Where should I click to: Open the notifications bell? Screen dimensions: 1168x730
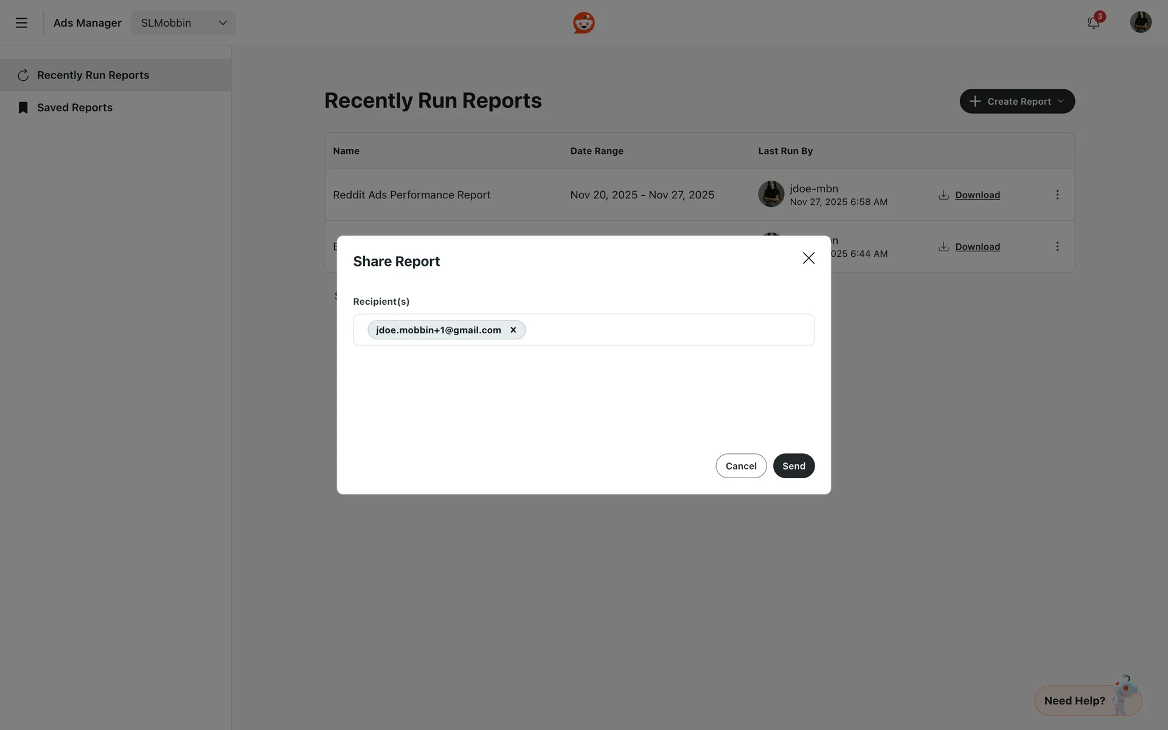[x=1093, y=23]
